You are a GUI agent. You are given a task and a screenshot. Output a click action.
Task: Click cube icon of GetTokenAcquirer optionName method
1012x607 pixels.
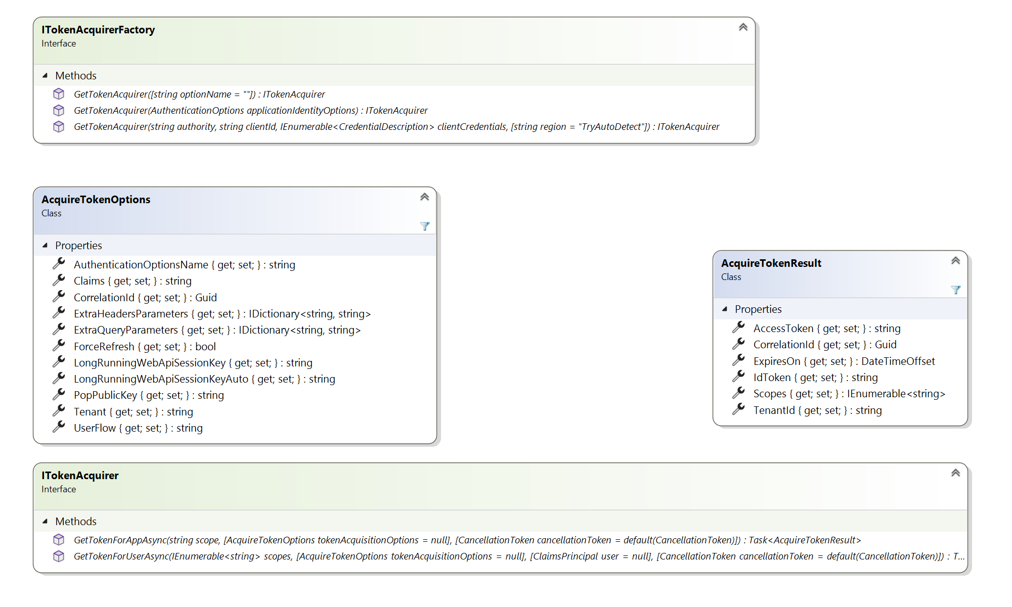tap(59, 94)
